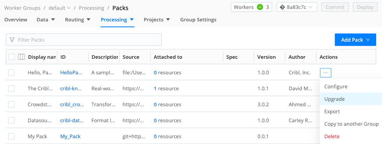Open the My_Pack ID link

pos(71,137)
